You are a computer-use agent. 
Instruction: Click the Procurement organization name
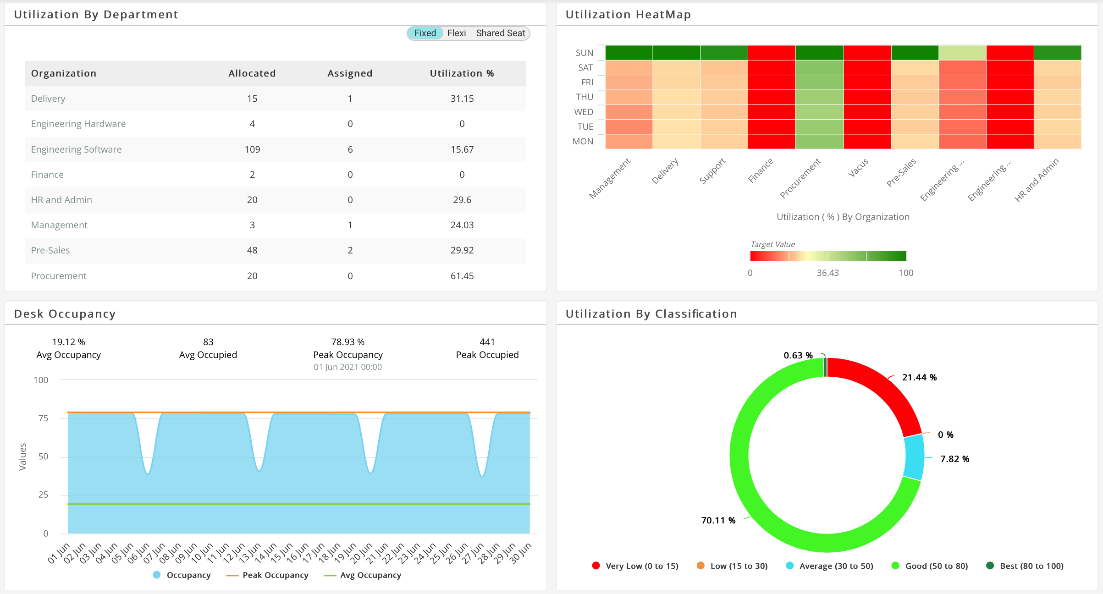[x=59, y=276]
